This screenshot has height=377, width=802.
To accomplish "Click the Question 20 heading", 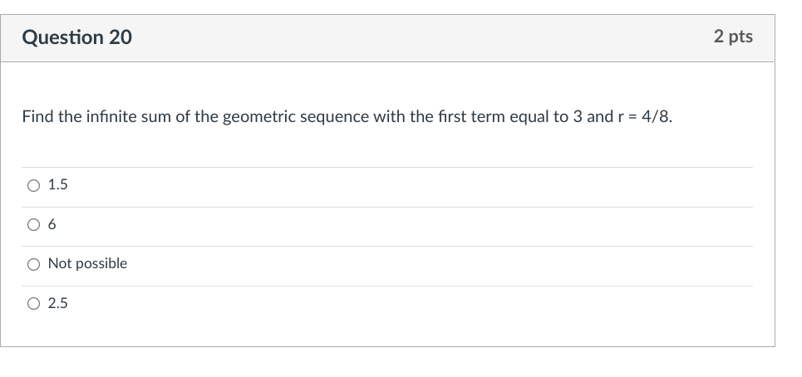I will click(76, 37).
